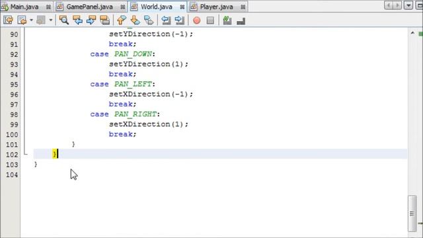
Task: Find the next occurrence
Action: (91, 20)
